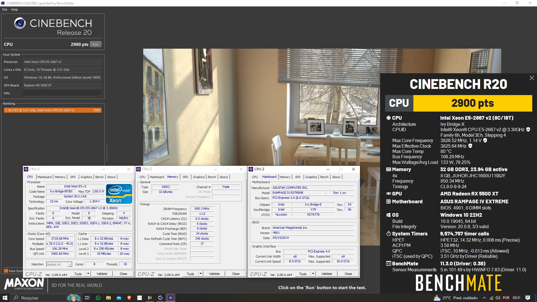Open the File menu in Cinebench
The image size is (537, 302).
5,10
